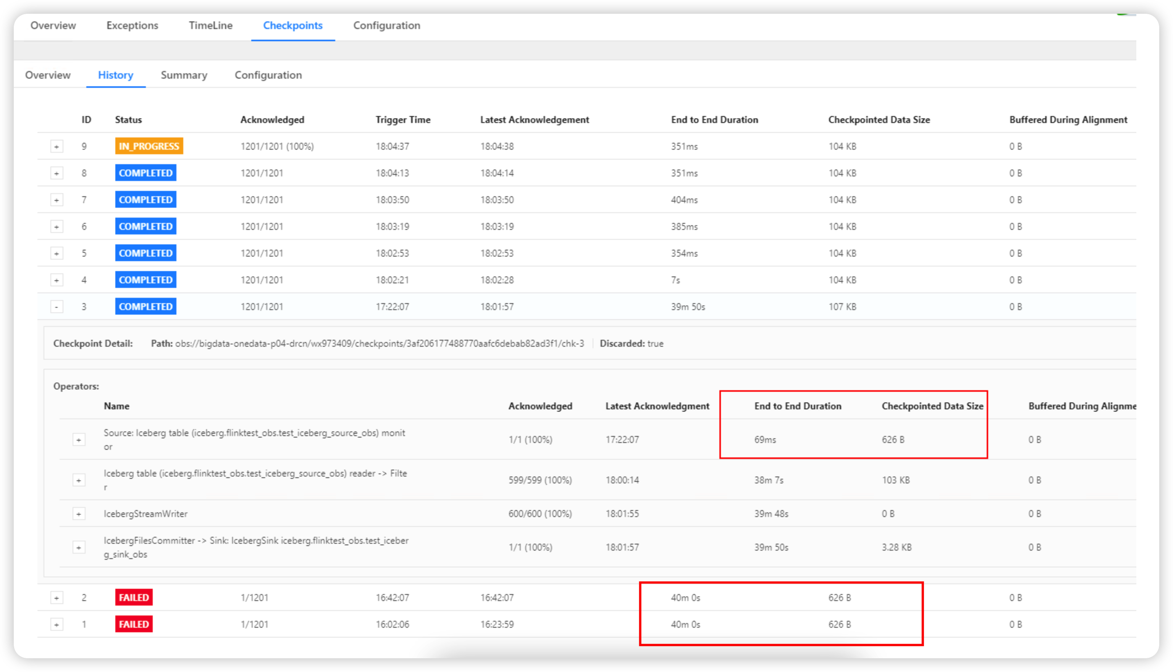Click the checkpoint chk-3 path text

379,344
